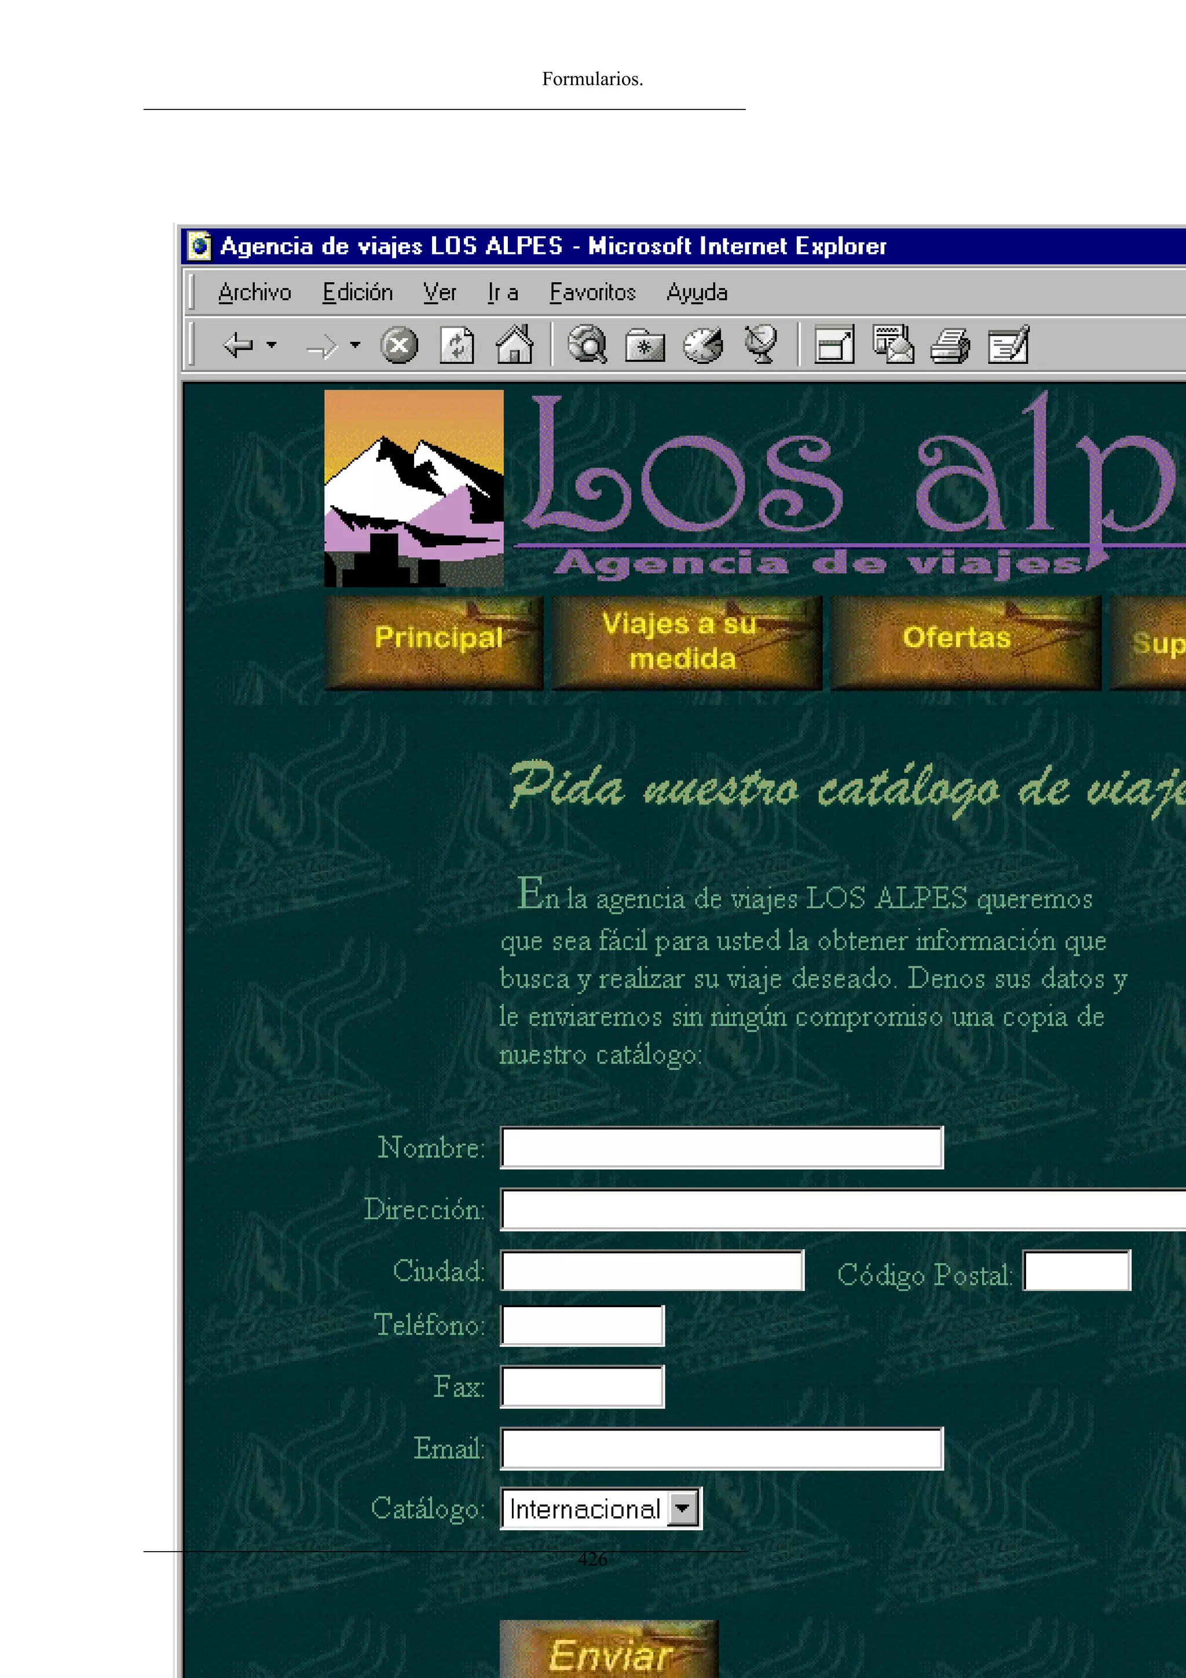Open the Ver menu
Image resolution: width=1186 pixels, height=1678 pixels.
click(440, 293)
